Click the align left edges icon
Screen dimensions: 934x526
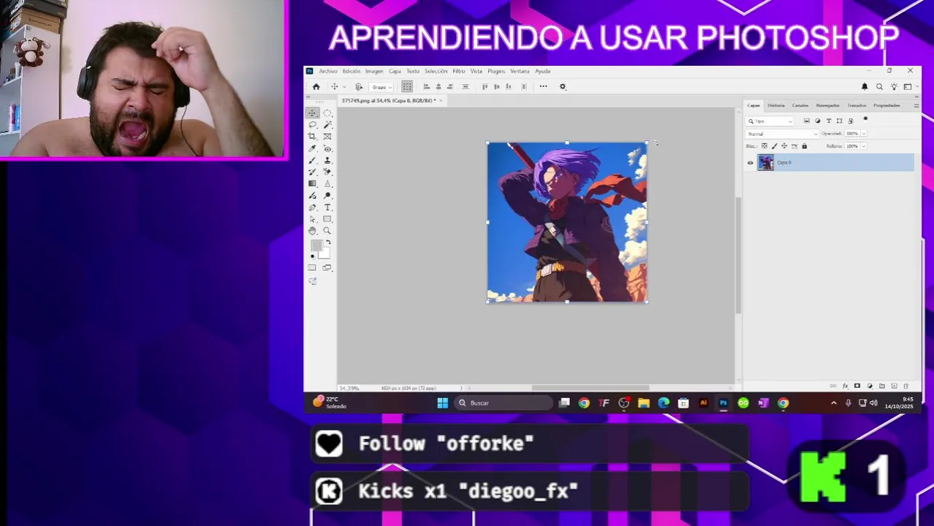click(x=427, y=86)
